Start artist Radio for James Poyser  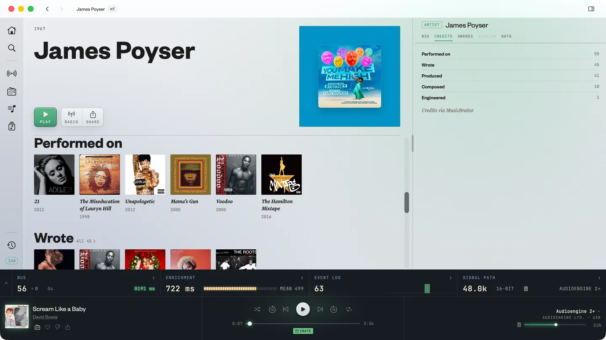coord(72,117)
